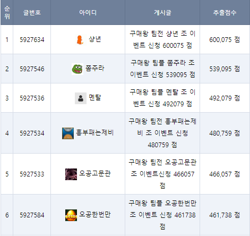Open post titled 구매왕 팀플 쫌주라 조 이벤트 신청
250x236 pixels.
click(x=162, y=69)
